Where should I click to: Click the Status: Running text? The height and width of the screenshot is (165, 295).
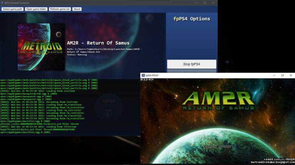click(x=77, y=55)
